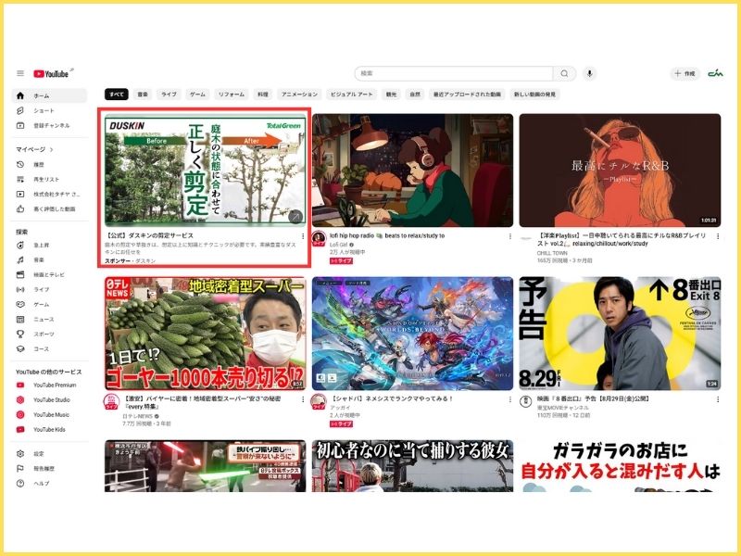Open YouTube Premium in the sidebar
This screenshot has width=741, height=556.
pos(49,385)
